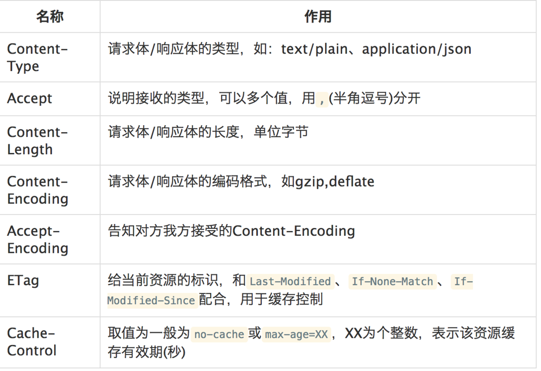Click the Content-Type header name cell
Image resolution: width=541 pixels, height=371 pixels.
point(37,57)
